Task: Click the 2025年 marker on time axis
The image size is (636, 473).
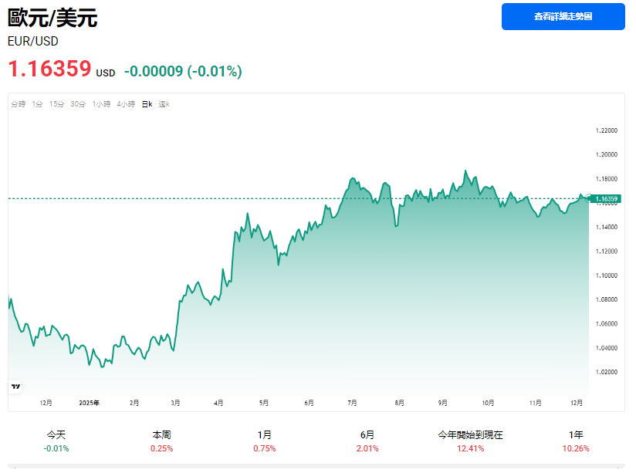Action: pos(90,403)
